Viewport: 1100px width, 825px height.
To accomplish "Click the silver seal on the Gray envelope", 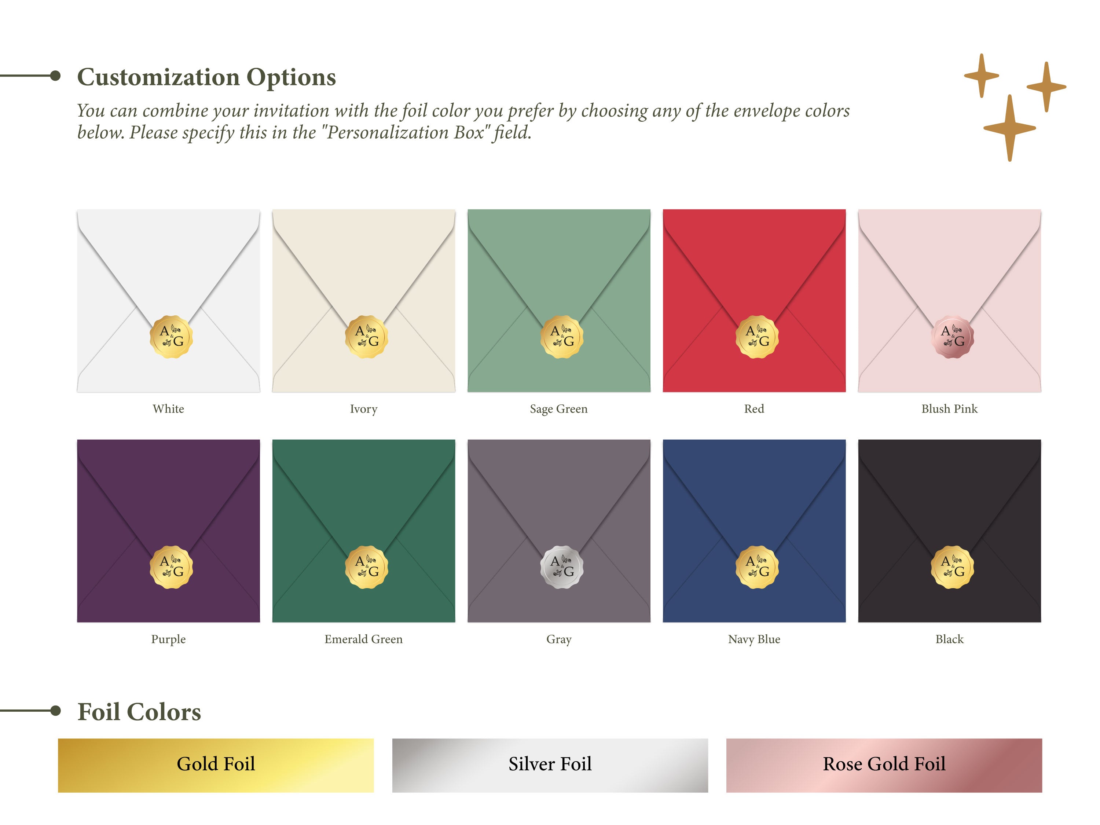I will point(561,567).
